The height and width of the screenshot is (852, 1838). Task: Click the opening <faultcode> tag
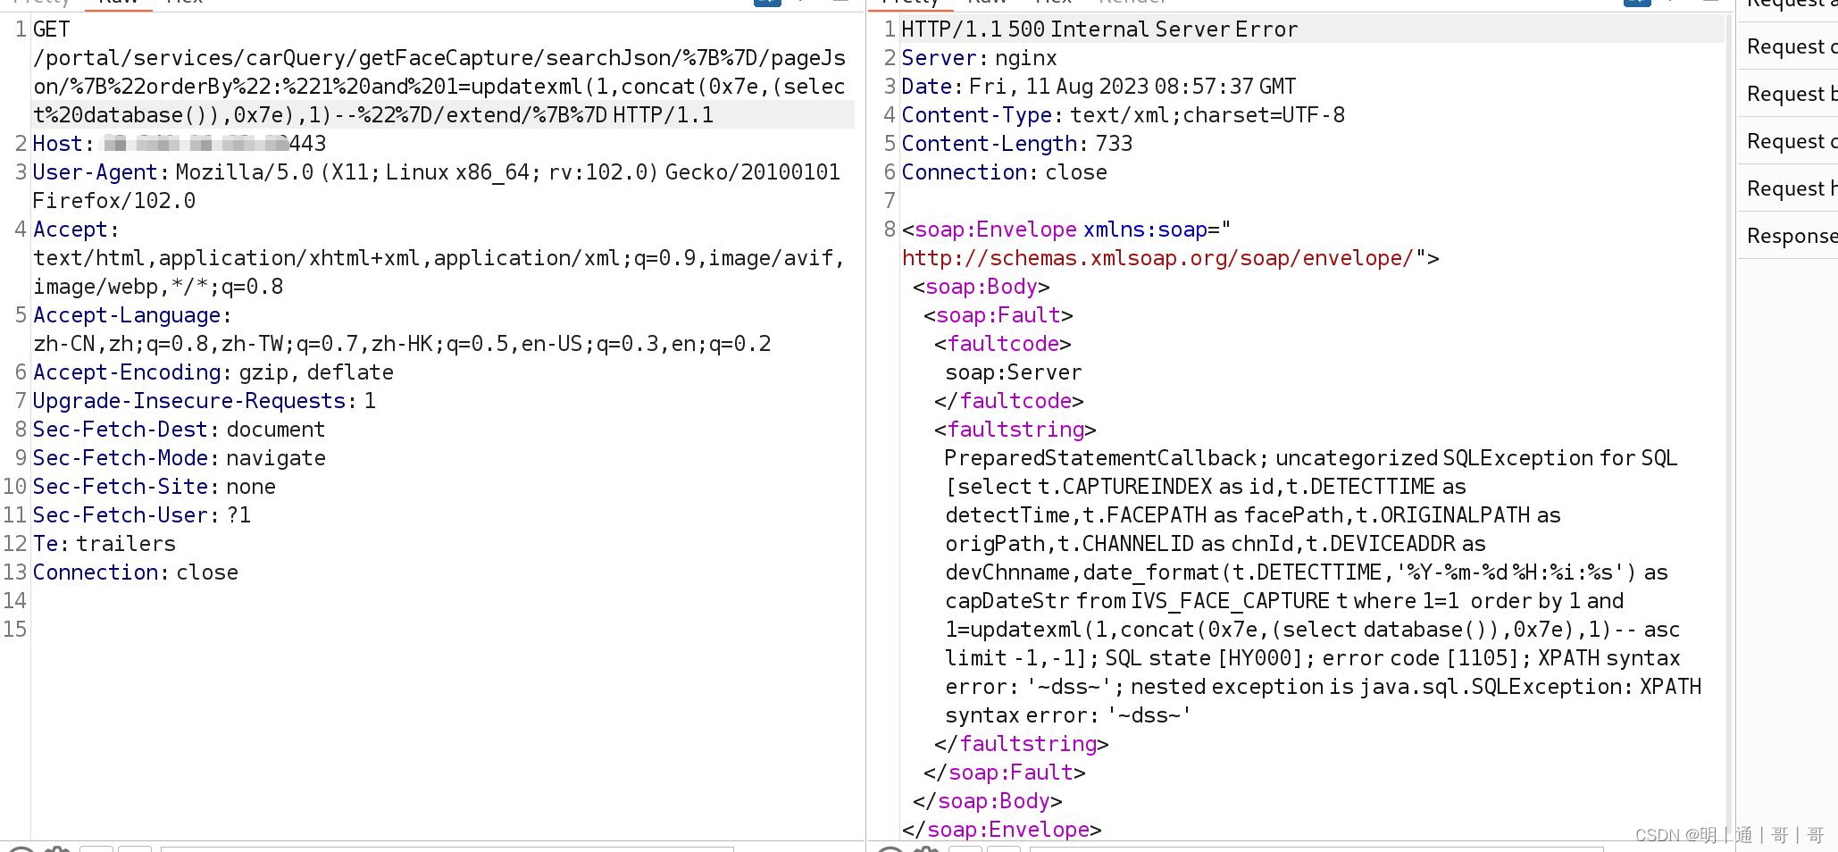[x=1003, y=344]
